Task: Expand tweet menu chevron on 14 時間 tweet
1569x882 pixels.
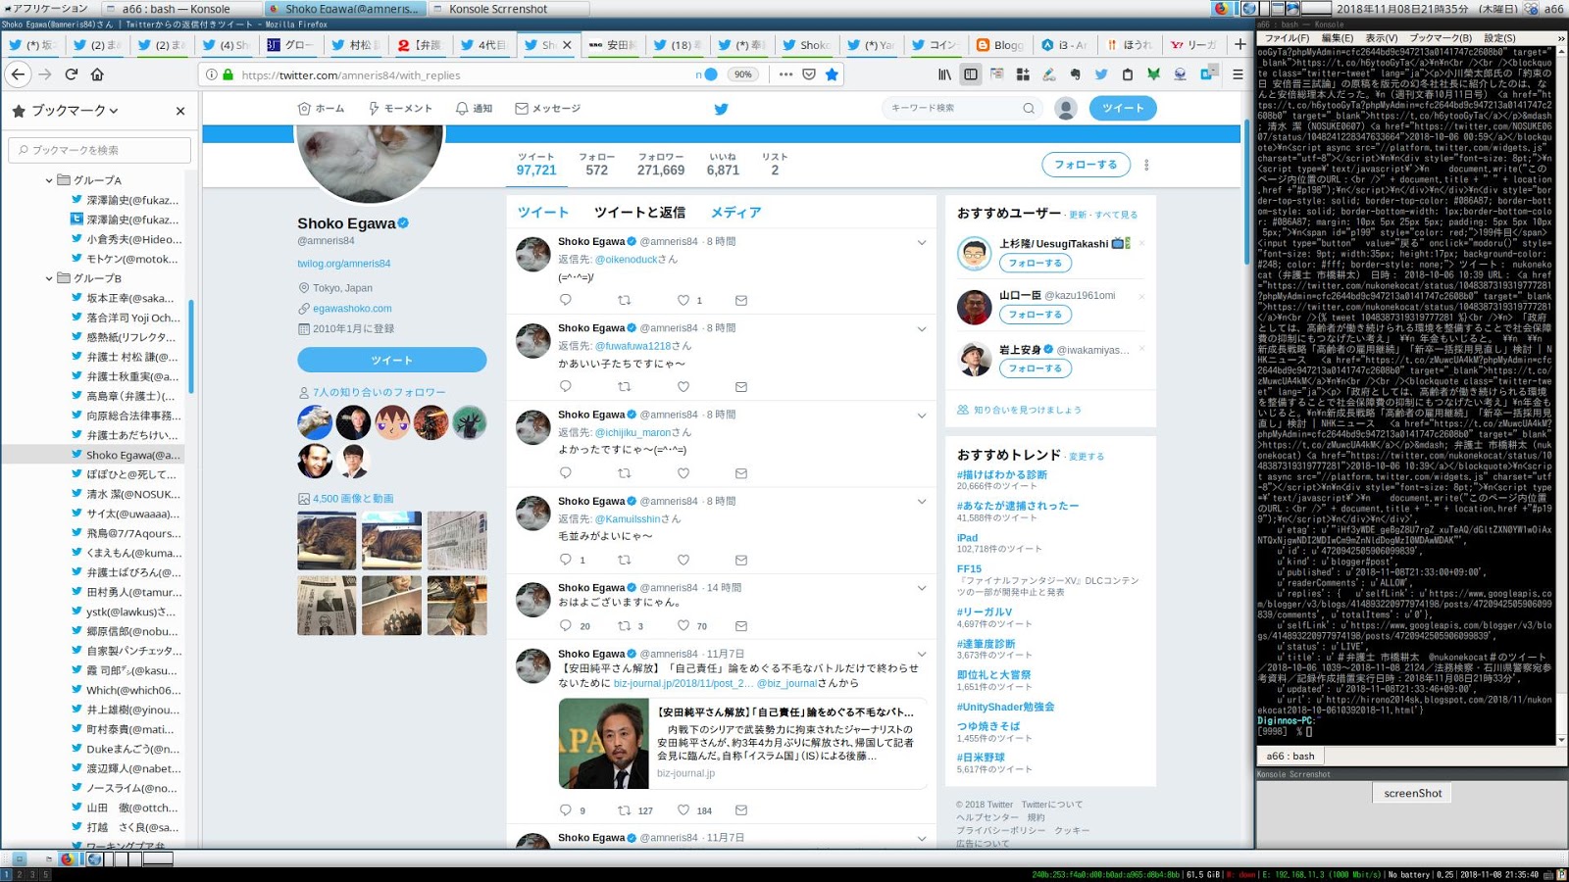Action: [922, 588]
